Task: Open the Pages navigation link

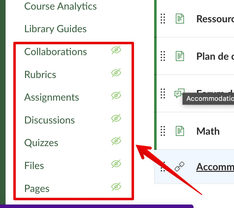Action: tap(37, 188)
